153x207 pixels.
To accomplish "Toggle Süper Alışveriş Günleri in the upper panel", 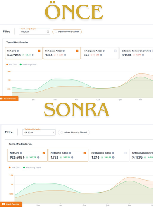I will point(67,31).
